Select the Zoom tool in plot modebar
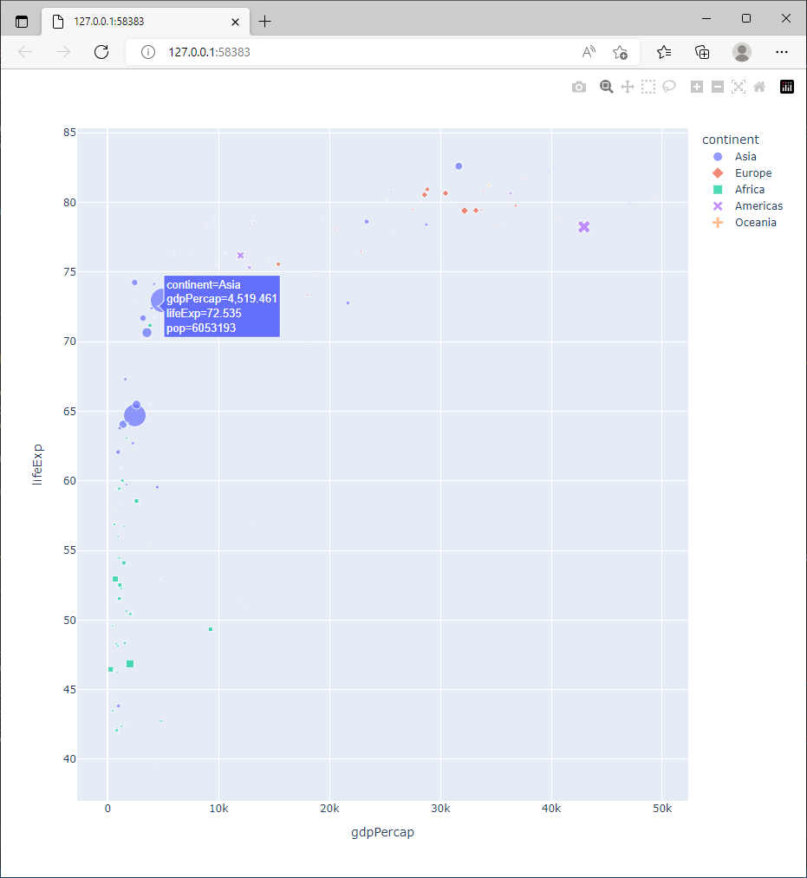807x878 pixels. (607, 87)
